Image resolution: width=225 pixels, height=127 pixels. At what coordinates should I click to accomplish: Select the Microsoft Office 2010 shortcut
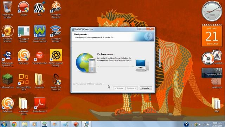[24, 82]
